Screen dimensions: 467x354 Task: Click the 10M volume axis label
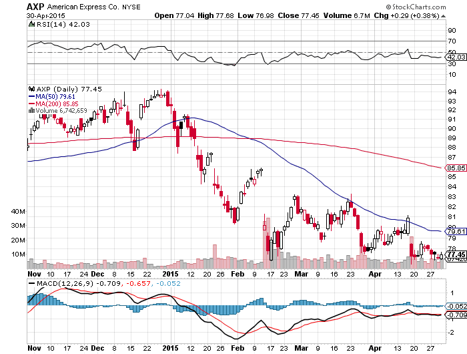(x=18, y=254)
